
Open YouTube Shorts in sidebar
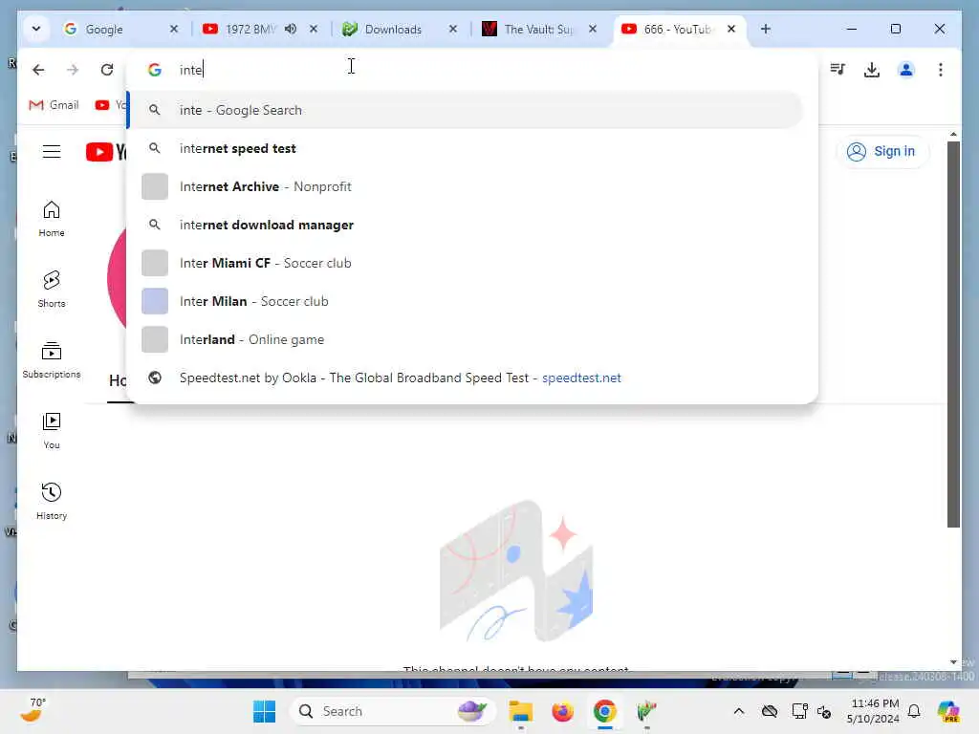click(x=52, y=289)
